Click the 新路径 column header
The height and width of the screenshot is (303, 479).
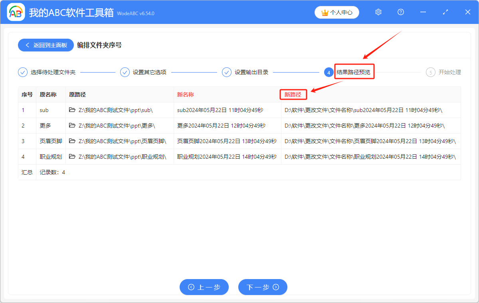pyautogui.click(x=293, y=94)
